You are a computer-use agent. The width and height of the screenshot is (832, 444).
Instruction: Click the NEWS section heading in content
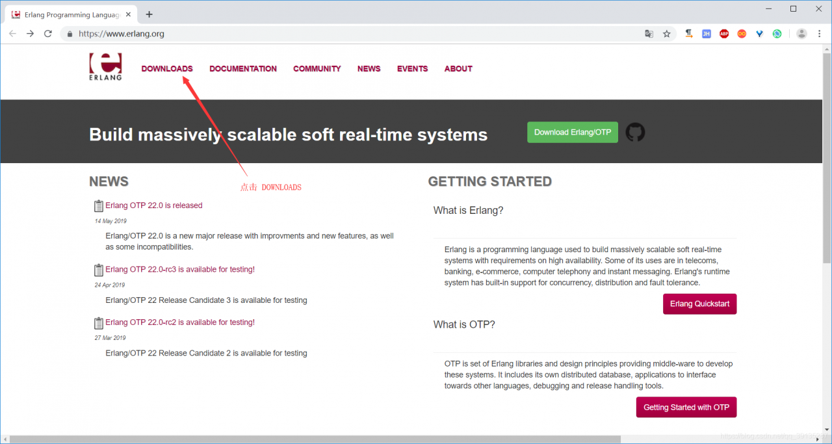[x=109, y=181]
